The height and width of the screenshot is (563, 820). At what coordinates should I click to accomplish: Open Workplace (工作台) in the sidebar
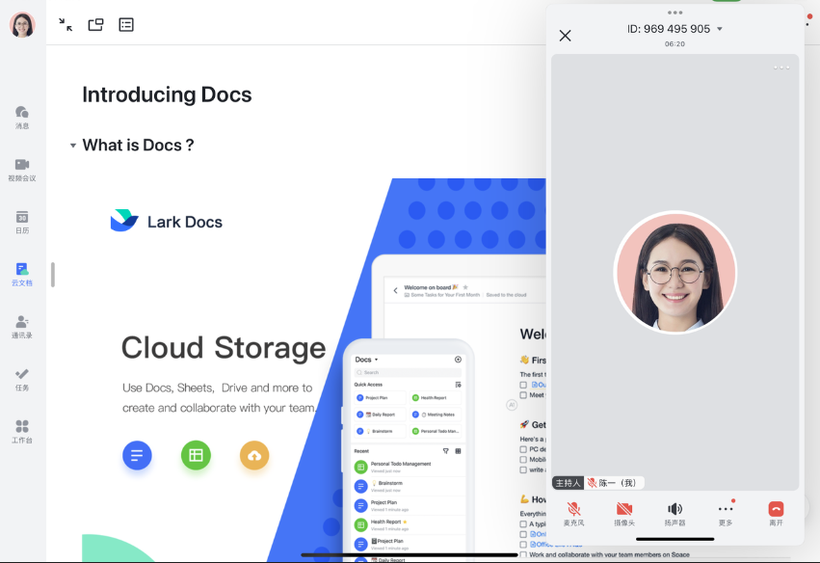[22, 431]
